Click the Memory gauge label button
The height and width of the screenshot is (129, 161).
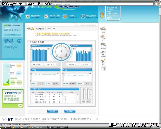tap(89, 102)
